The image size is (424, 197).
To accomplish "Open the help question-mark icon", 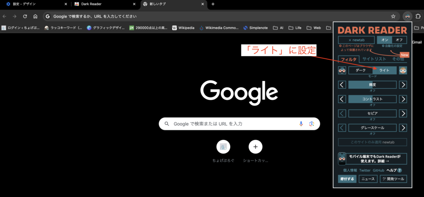I will [x=400, y=170].
